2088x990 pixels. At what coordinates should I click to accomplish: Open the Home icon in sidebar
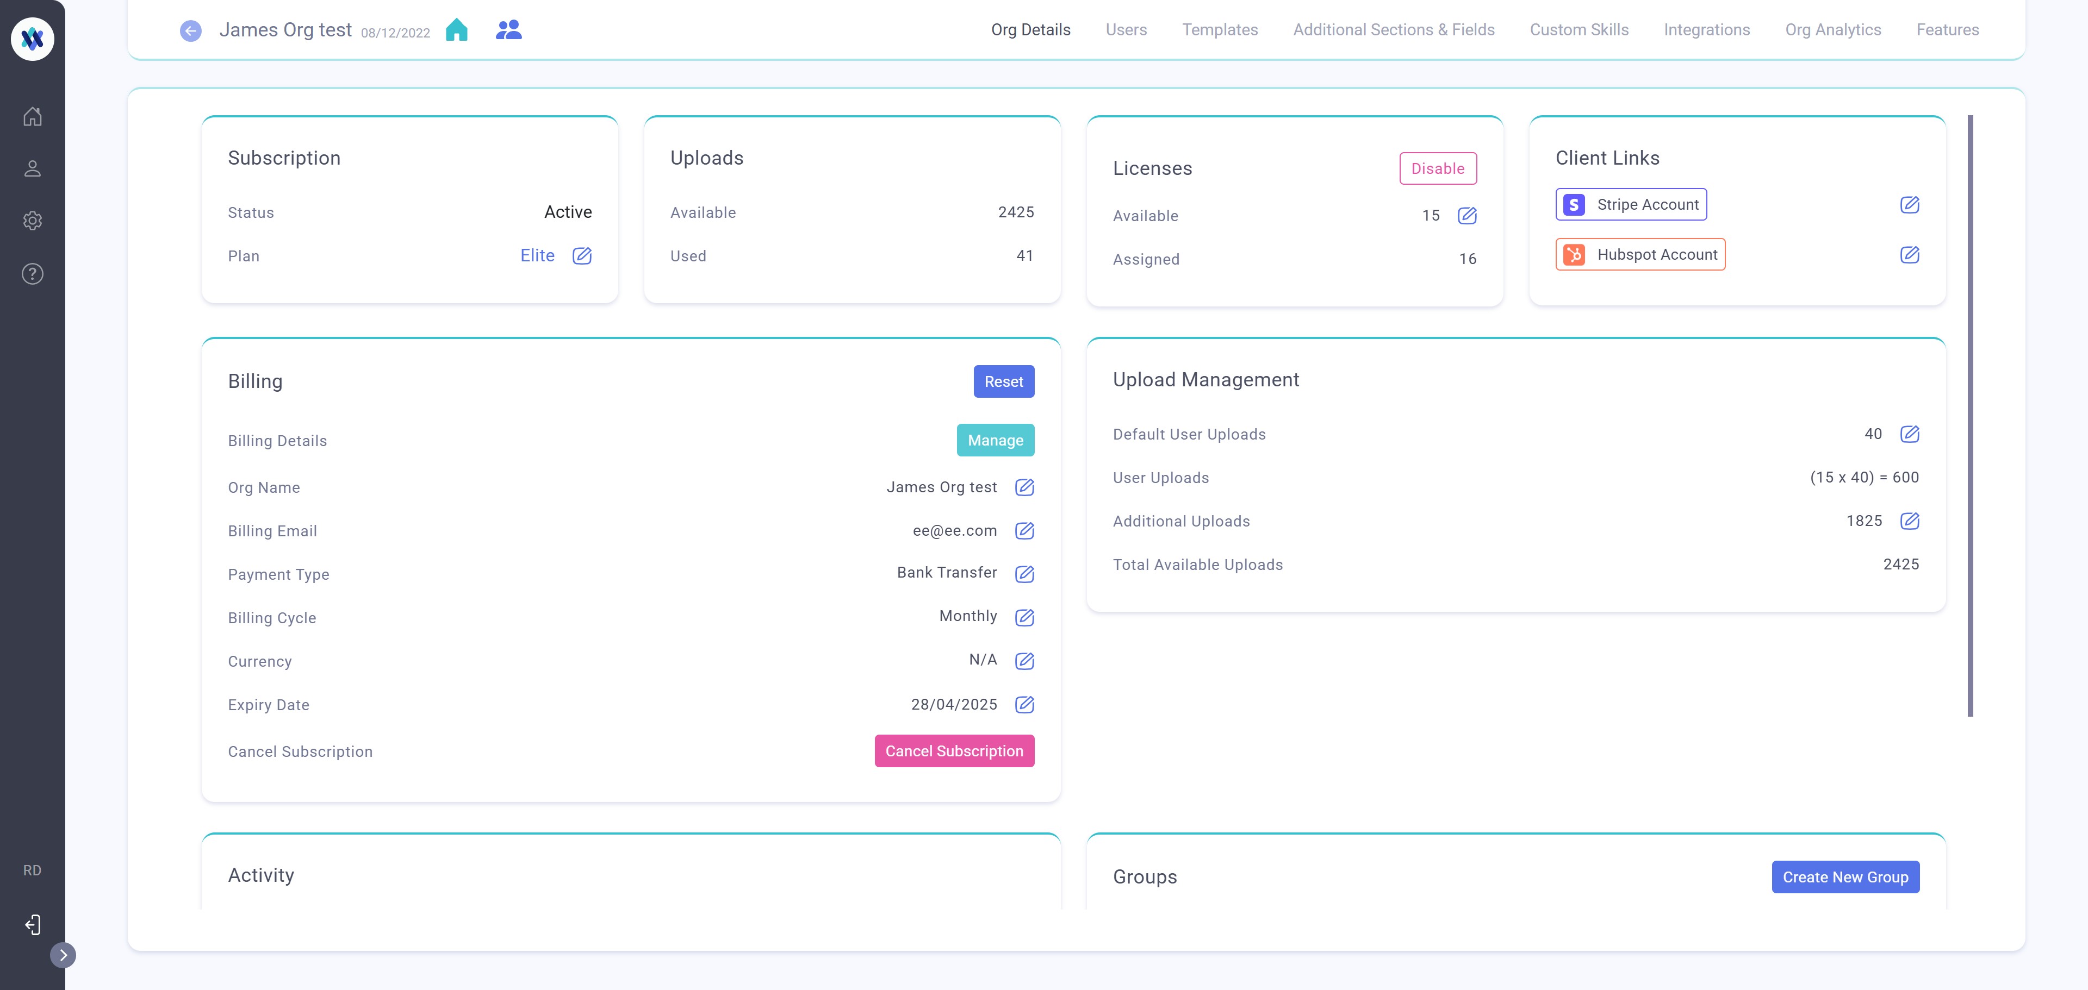[33, 116]
